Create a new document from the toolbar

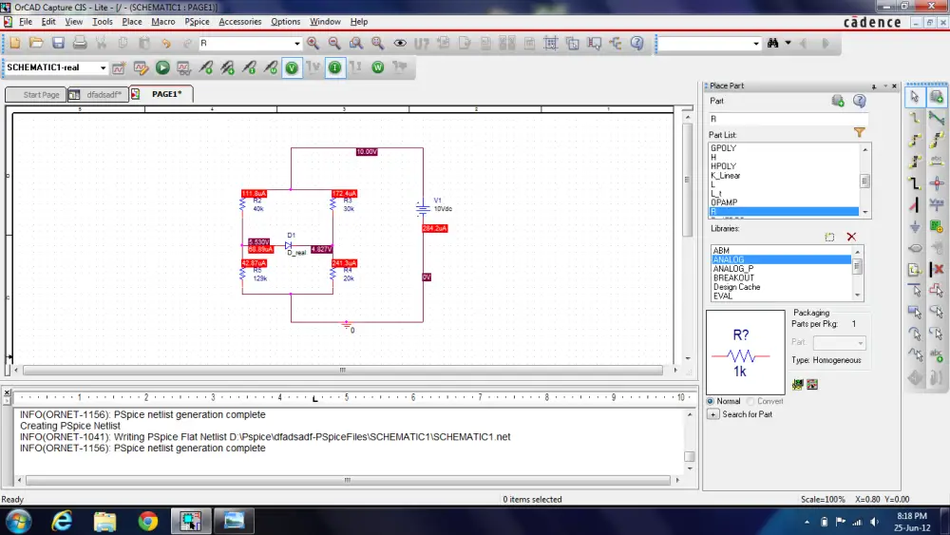(x=15, y=43)
